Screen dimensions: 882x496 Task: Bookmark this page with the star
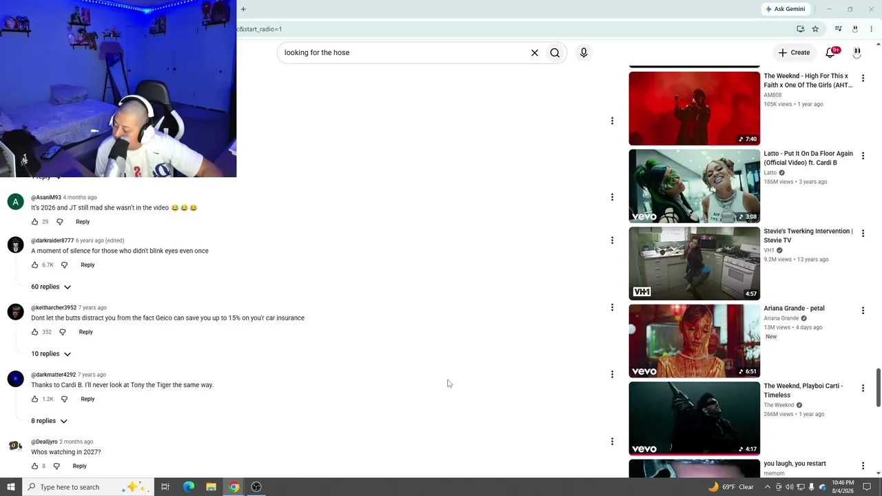click(815, 29)
